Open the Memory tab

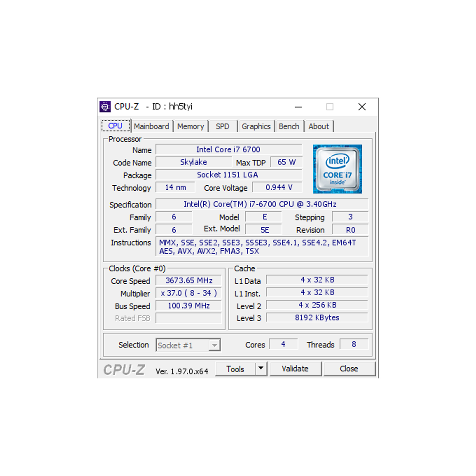pos(190,126)
